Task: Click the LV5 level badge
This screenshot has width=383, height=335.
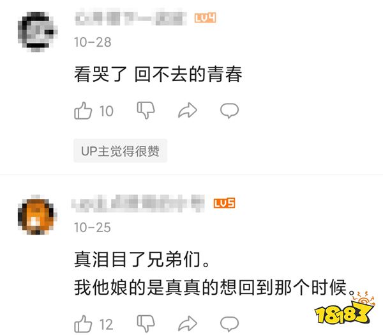Action: coord(224,203)
